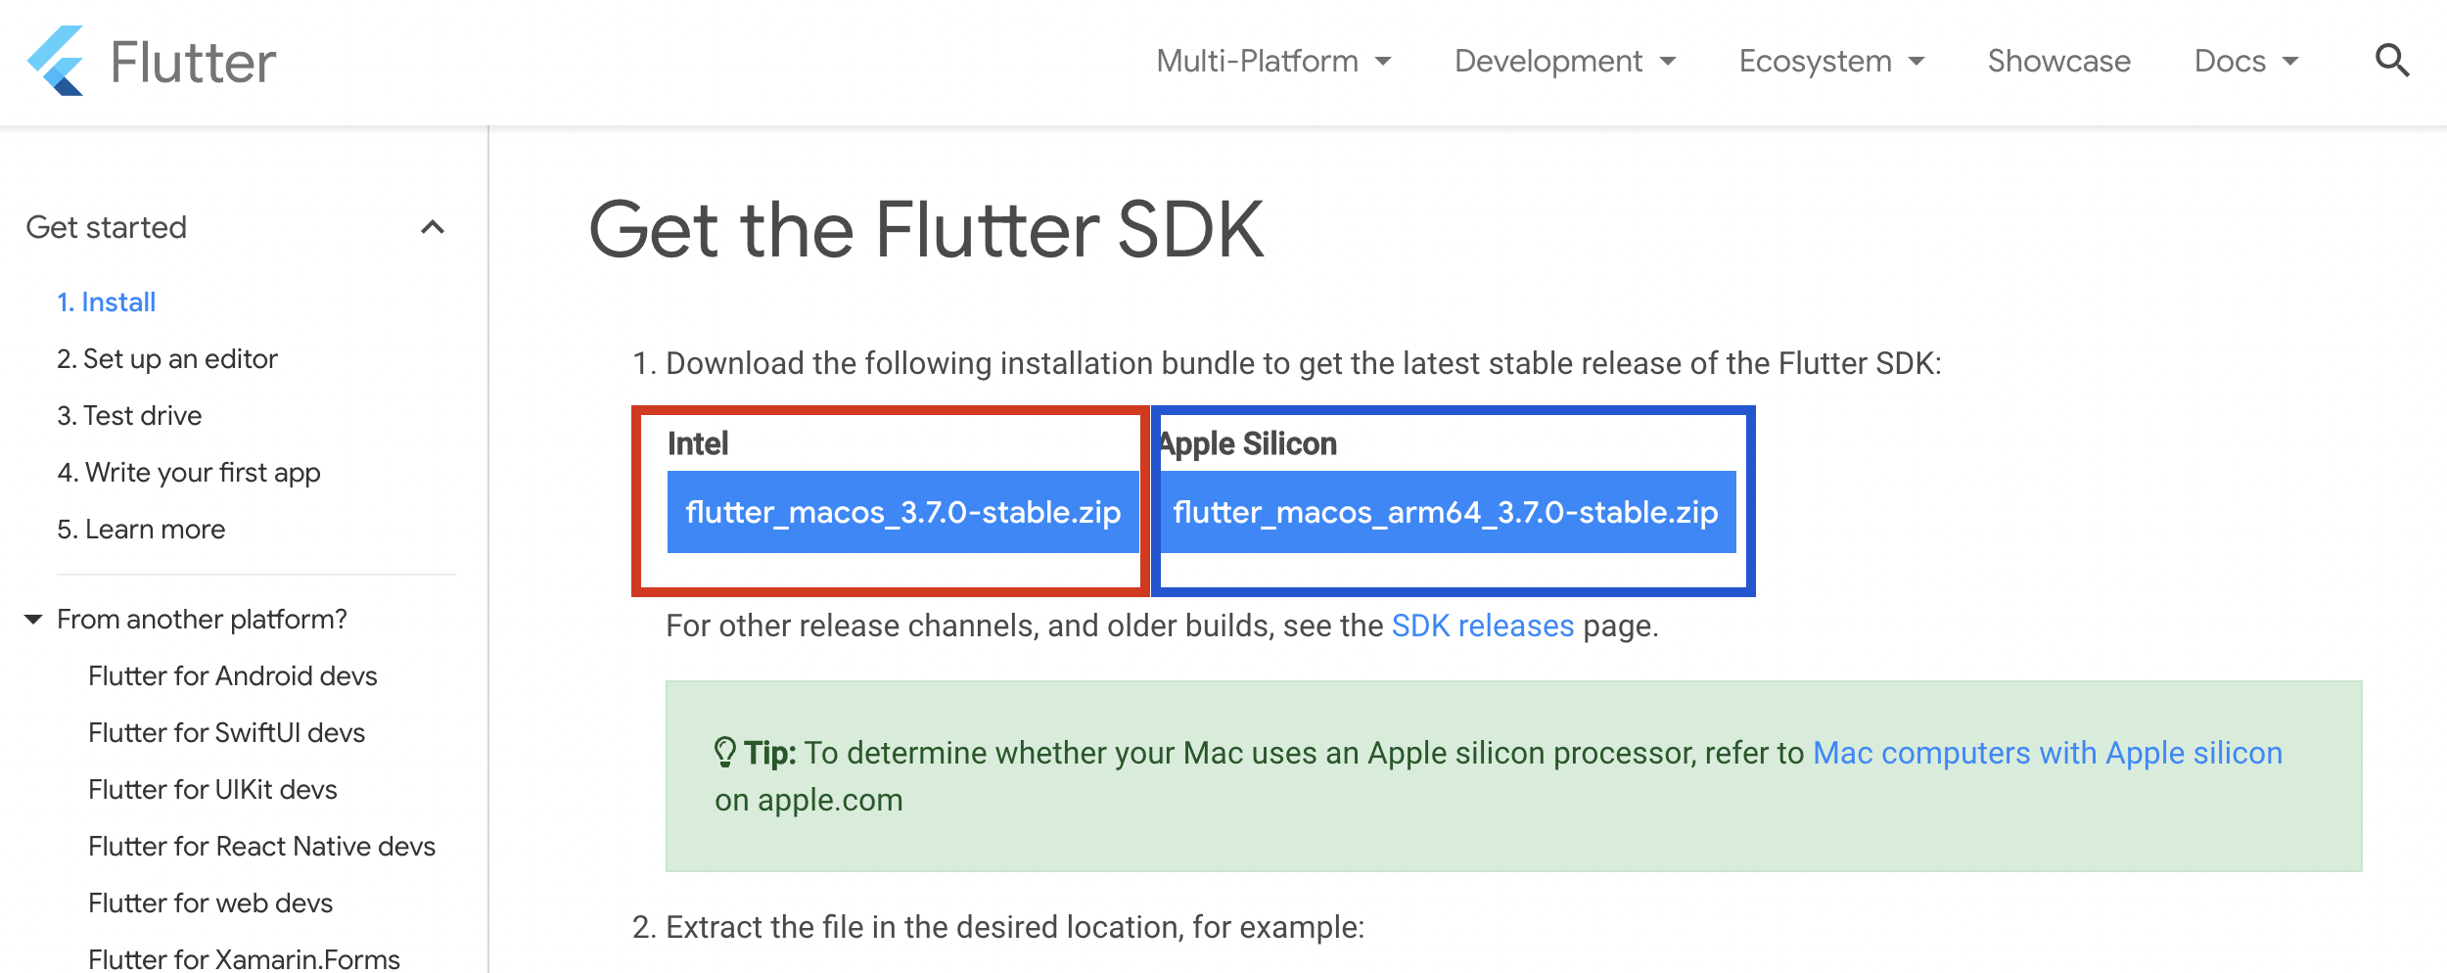Click the 'Extract the file in the desired location' step
The width and height of the screenshot is (2447, 973).
click(x=1014, y=927)
